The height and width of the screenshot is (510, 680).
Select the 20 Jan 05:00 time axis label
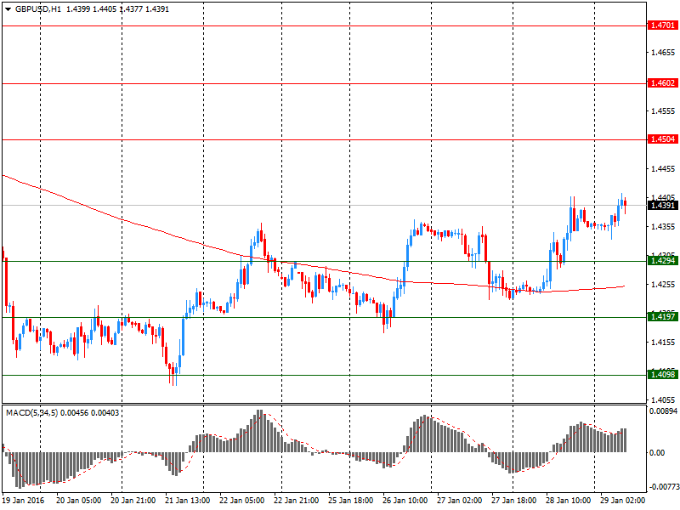(79, 501)
